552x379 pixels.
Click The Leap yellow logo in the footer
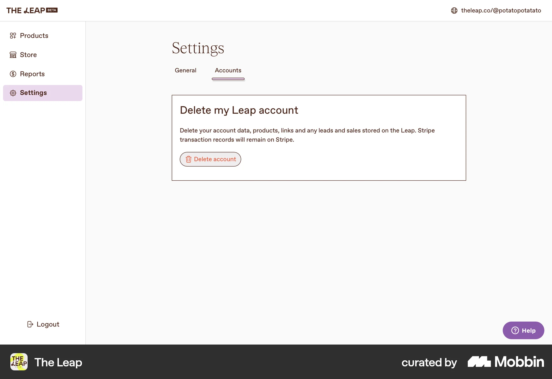(18, 362)
